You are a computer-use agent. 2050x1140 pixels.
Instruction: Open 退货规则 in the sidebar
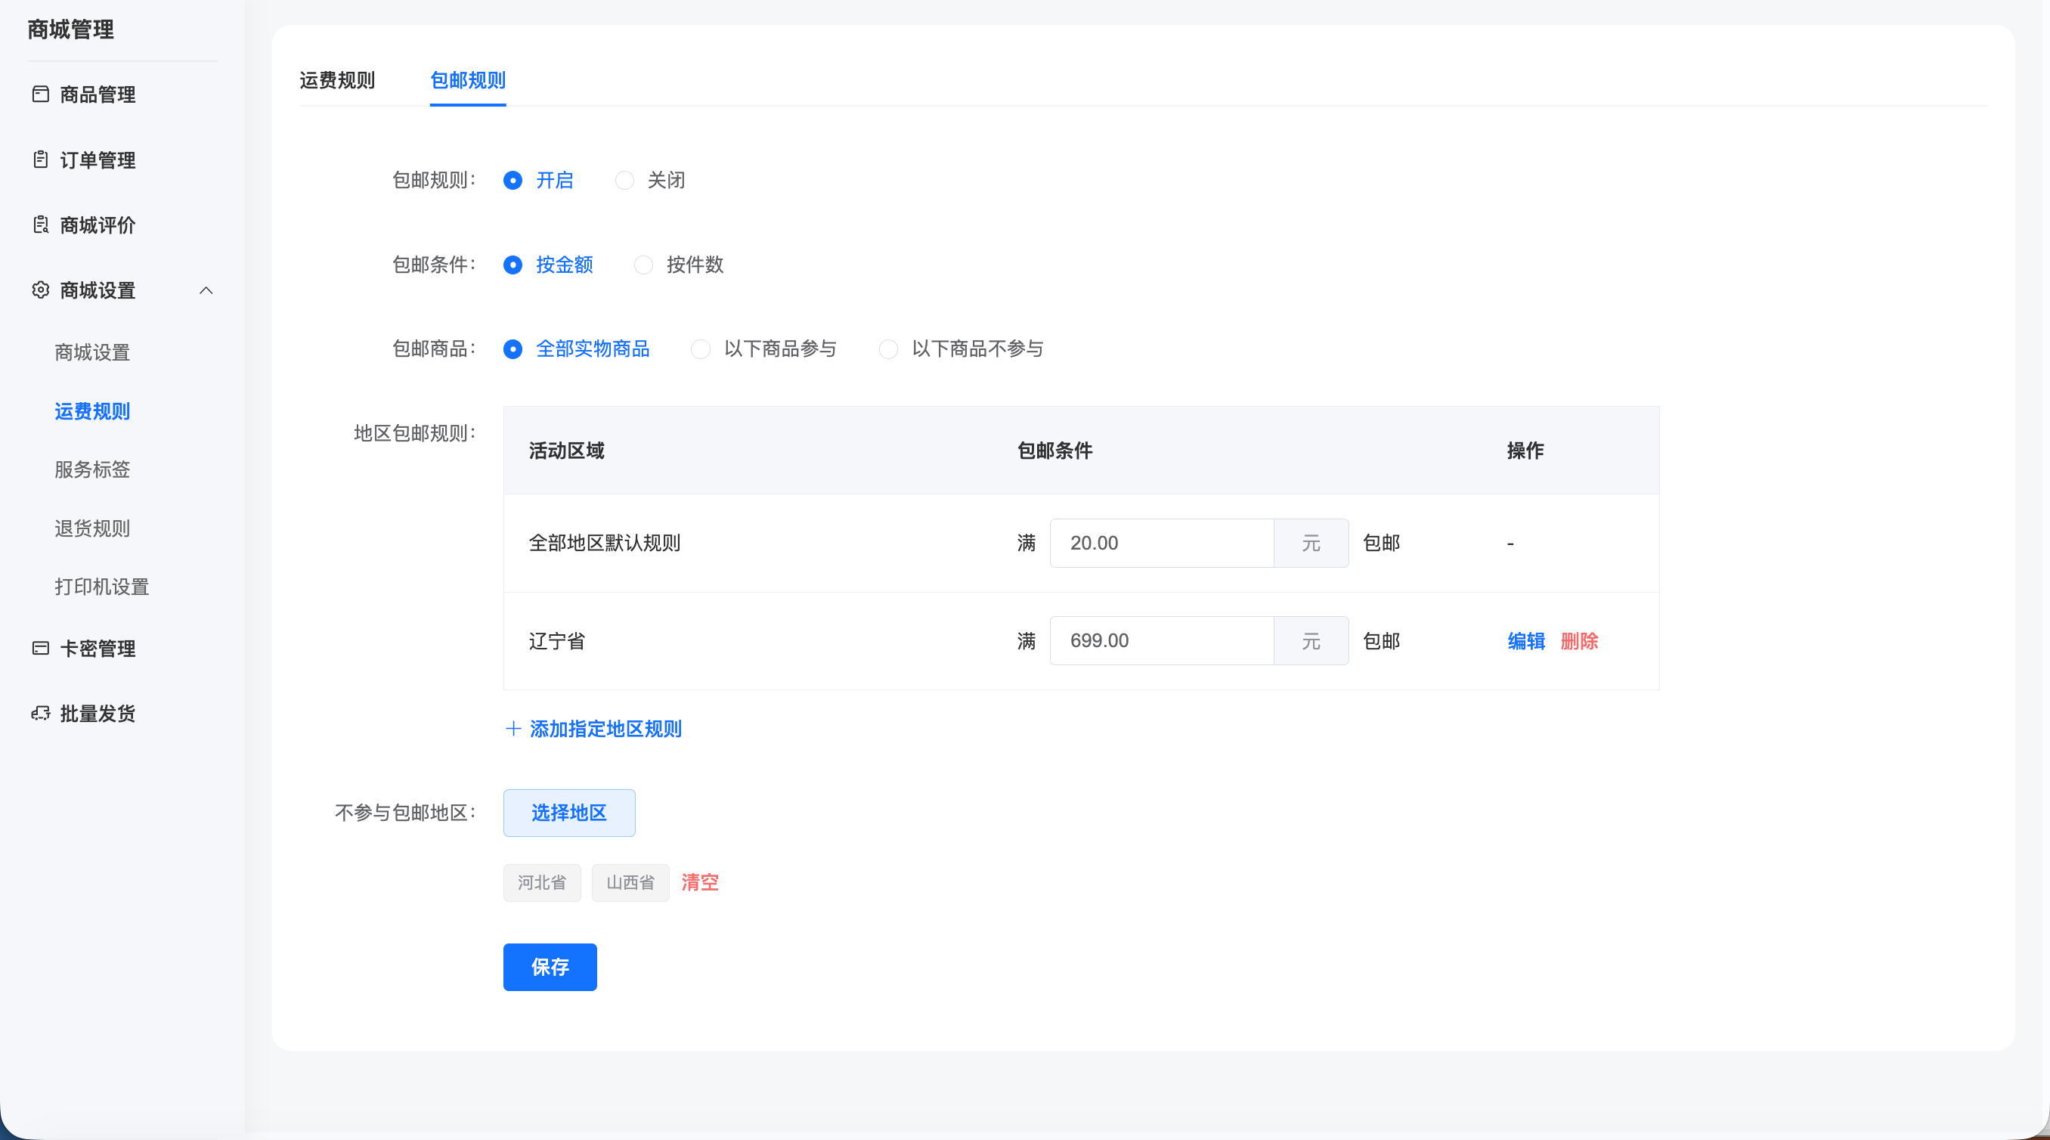(92, 528)
